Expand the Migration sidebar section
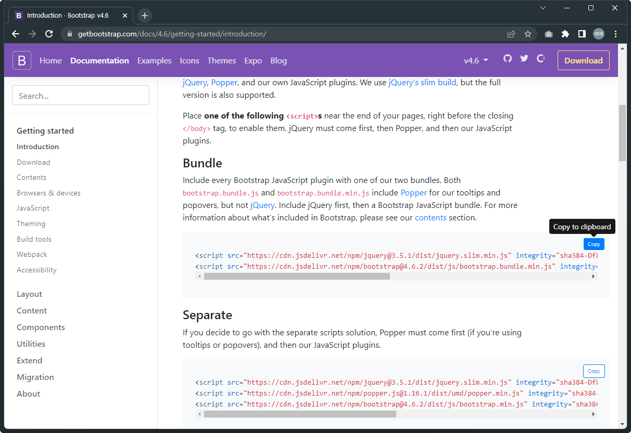 tap(35, 377)
